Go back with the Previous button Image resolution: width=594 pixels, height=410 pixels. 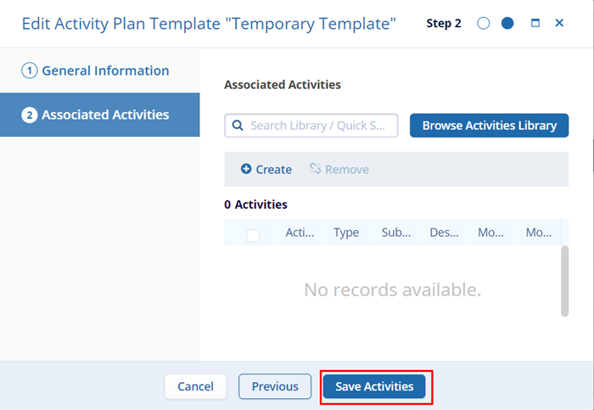point(275,386)
